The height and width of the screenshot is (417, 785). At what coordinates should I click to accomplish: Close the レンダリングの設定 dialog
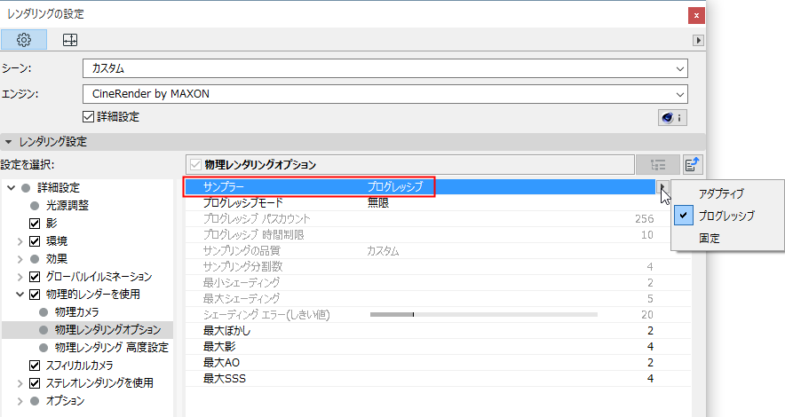click(x=696, y=15)
